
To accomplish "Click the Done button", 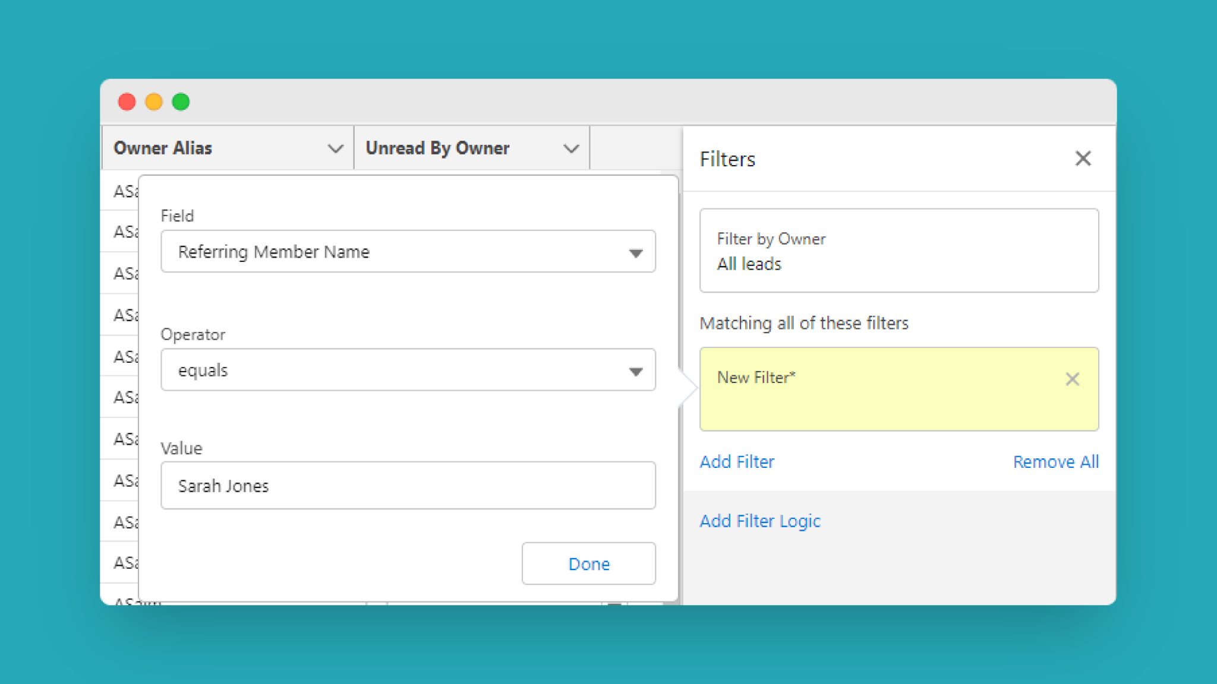I will pyautogui.click(x=589, y=563).
